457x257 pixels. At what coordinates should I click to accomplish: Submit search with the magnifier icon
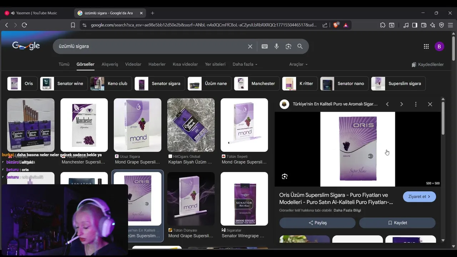[300, 46]
